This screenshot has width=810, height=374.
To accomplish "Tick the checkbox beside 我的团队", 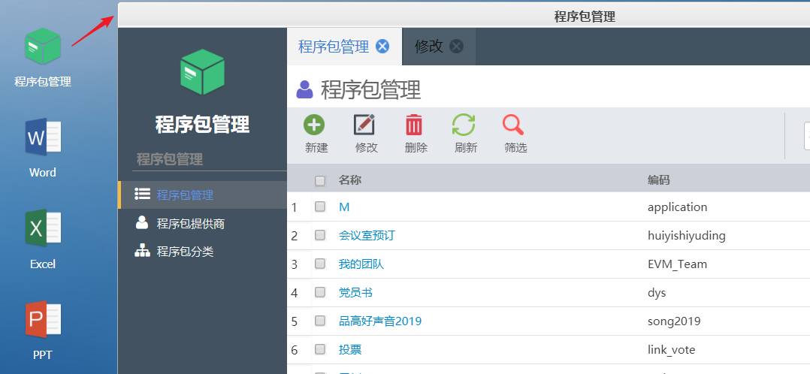I will [x=320, y=264].
